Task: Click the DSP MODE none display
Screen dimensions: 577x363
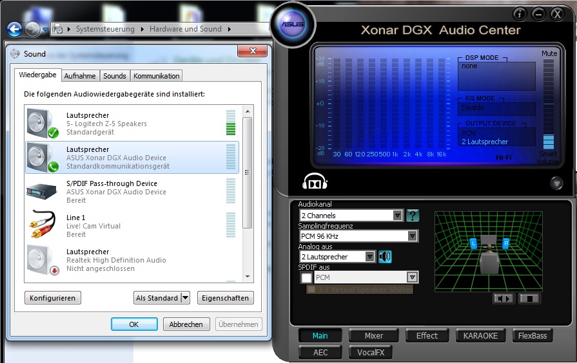Action: point(496,76)
